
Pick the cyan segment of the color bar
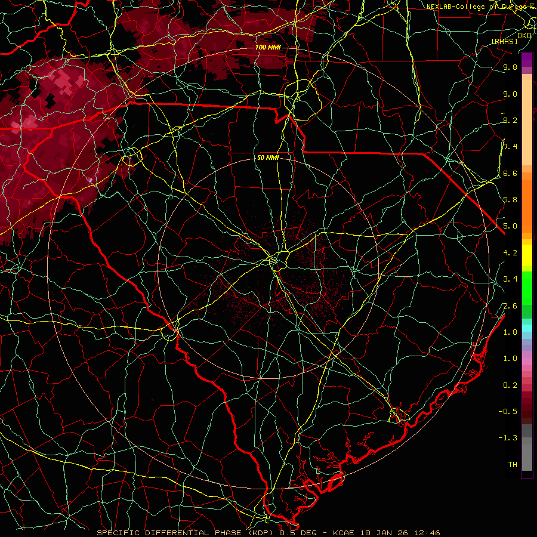coord(527,328)
